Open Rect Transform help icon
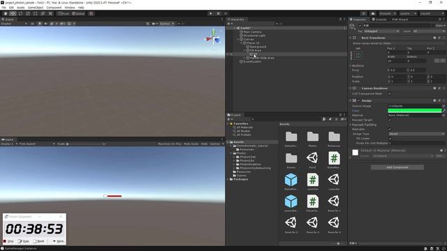 (x=434, y=38)
